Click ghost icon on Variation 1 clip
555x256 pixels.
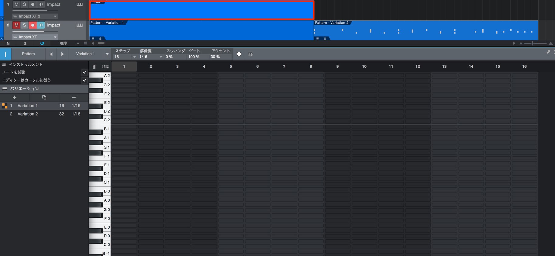coord(100,39)
